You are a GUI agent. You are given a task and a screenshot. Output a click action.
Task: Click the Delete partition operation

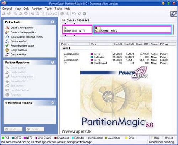pos(18,72)
